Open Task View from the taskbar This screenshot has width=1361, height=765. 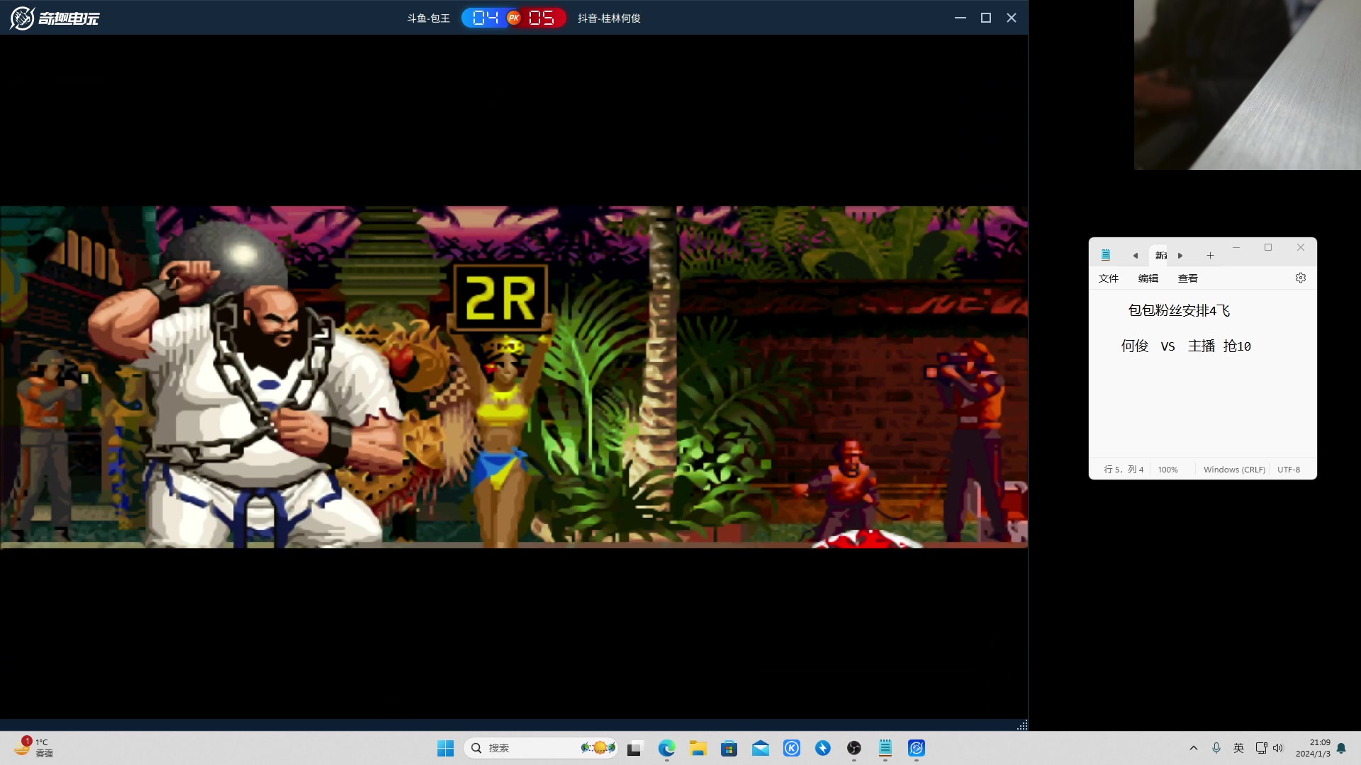[x=635, y=748]
